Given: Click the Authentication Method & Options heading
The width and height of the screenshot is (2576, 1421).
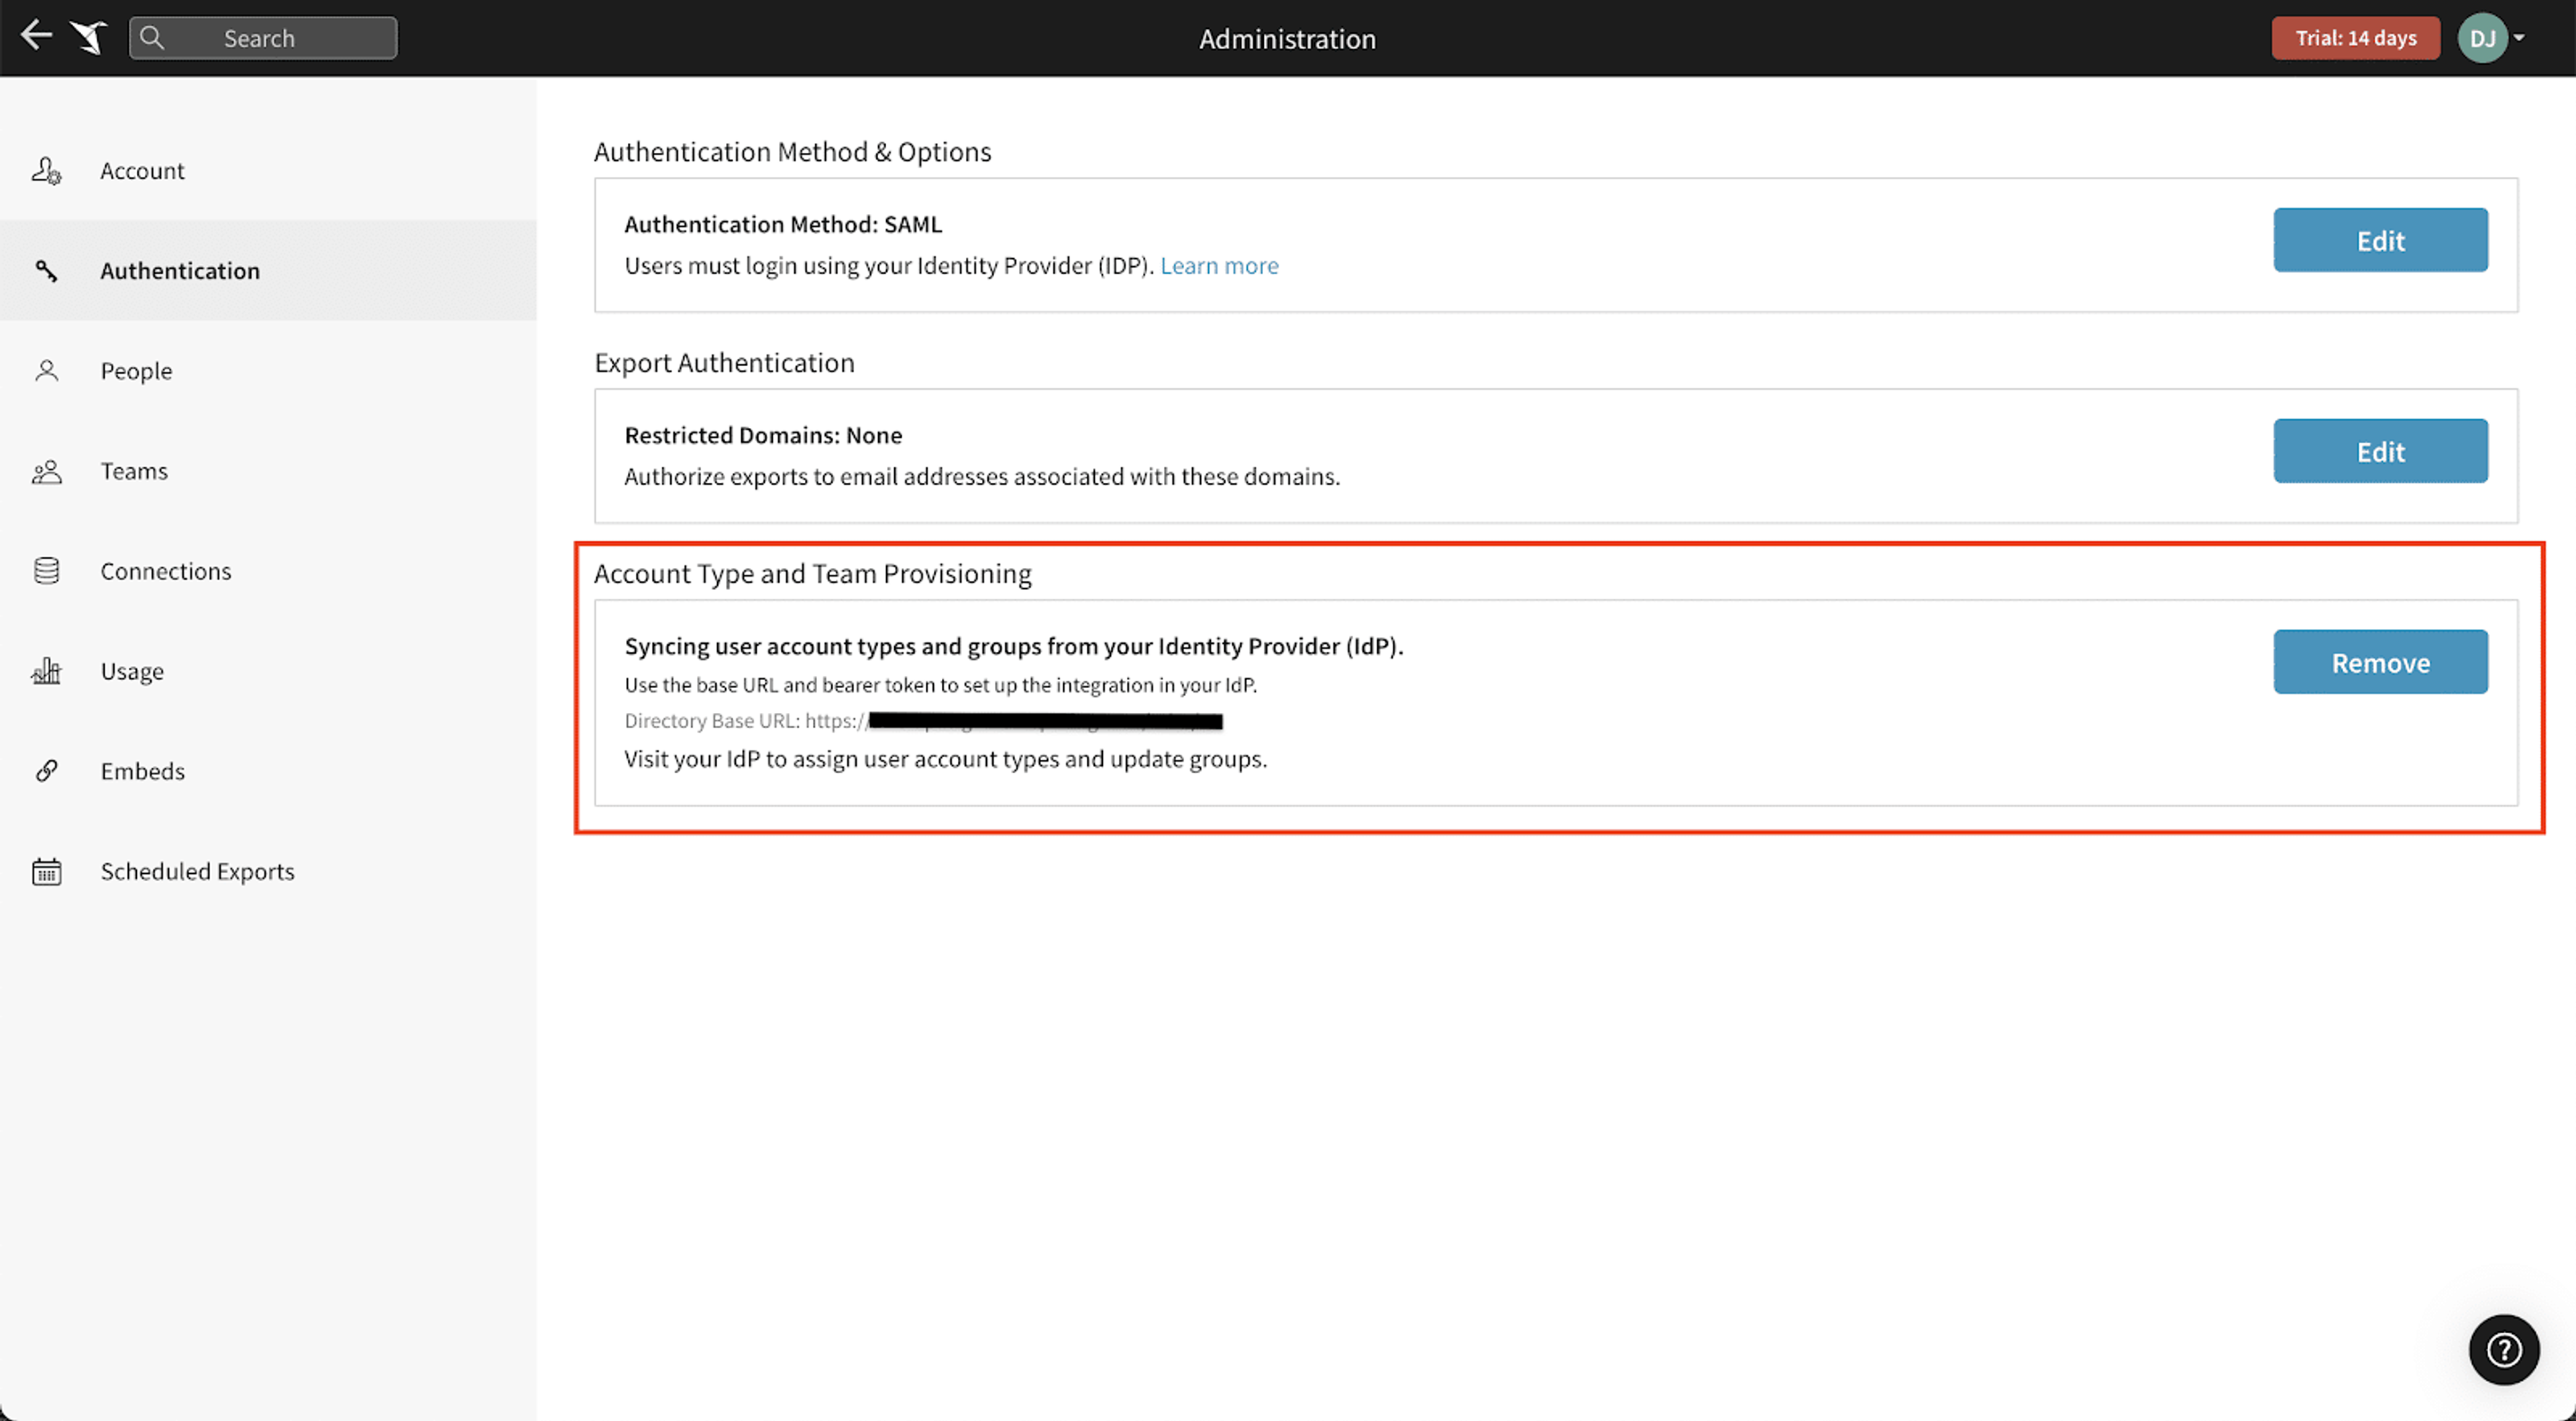Looking at the screenshot, I should (x=792, y=152).
